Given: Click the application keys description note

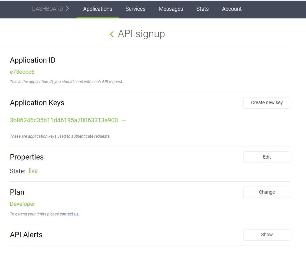Looking at the screenshot, I should [60, 136].
